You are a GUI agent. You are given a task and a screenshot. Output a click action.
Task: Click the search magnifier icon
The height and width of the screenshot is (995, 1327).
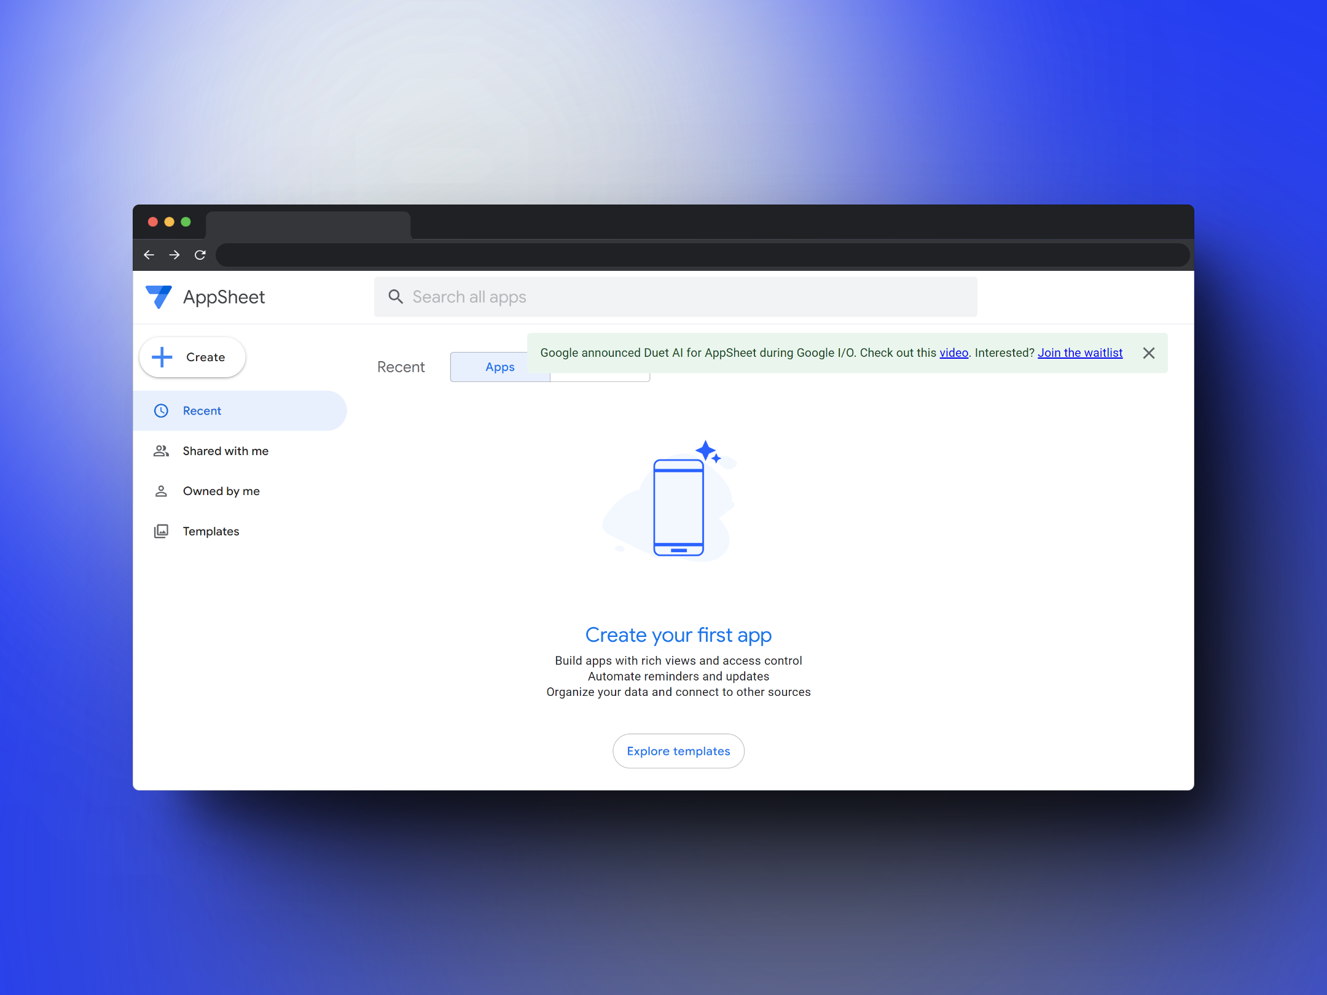(396, 297)
